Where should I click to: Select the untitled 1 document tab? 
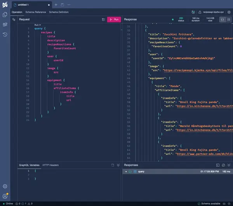coord(32,5)
